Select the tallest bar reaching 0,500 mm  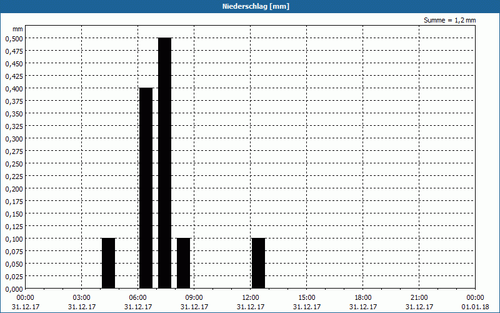[164, 163]
